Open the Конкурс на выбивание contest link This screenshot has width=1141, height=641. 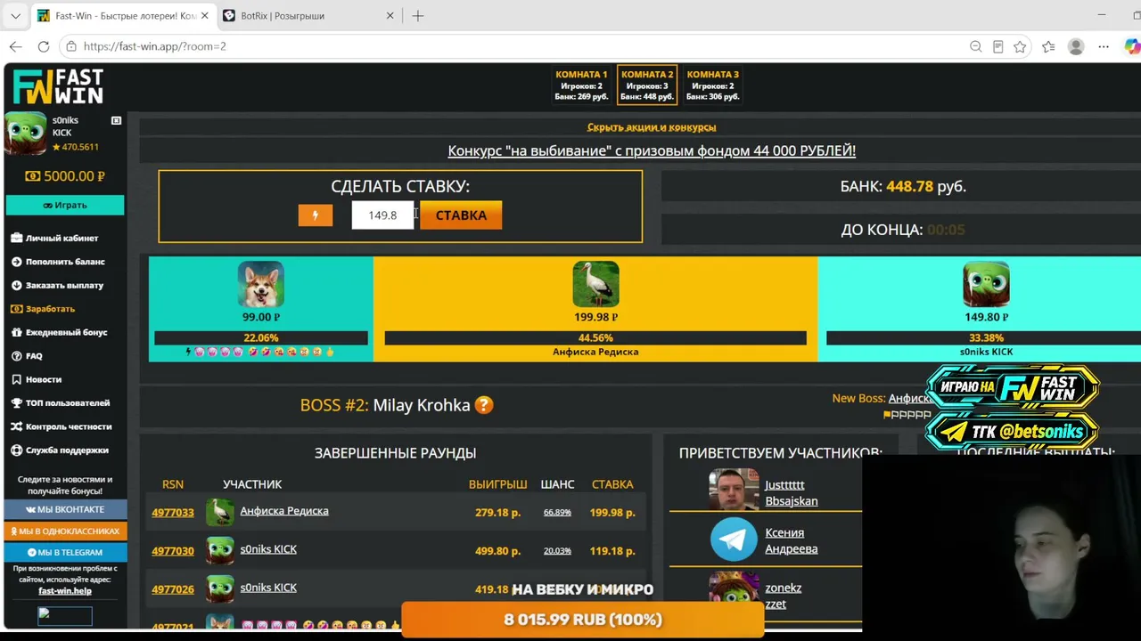click(x=652, y=151)
